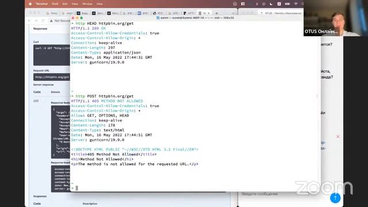Click 'Date: Mon, 16 May 2022 17:44:31 GMT'
The height and width of the screenshot is (207, 368).
(112, 57)
